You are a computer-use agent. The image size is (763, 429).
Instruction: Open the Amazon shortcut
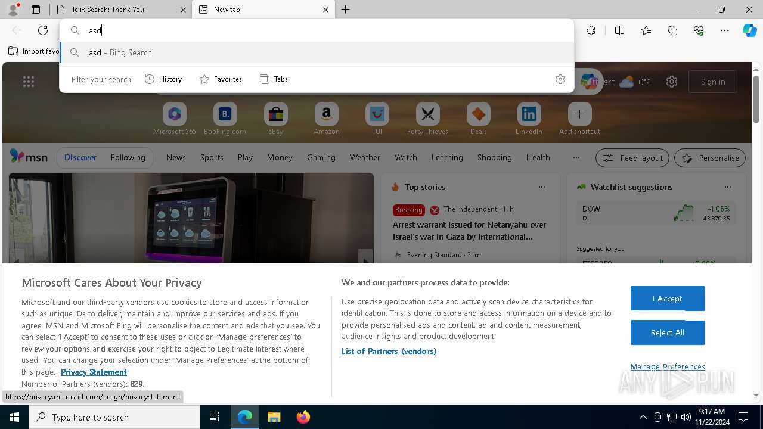tap(326, 119)
